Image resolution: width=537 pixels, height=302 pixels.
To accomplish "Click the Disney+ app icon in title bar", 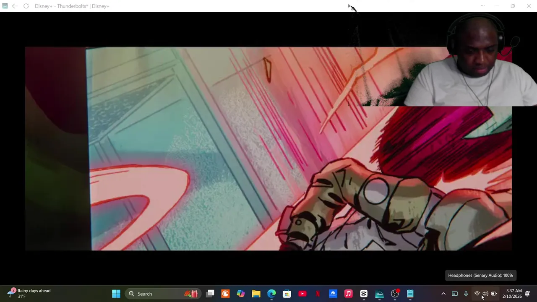I will pos(5,6).
